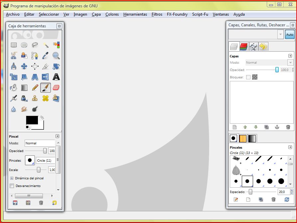Select the Zoom magnifier tool
297x223 pixels.
point(56,56)
